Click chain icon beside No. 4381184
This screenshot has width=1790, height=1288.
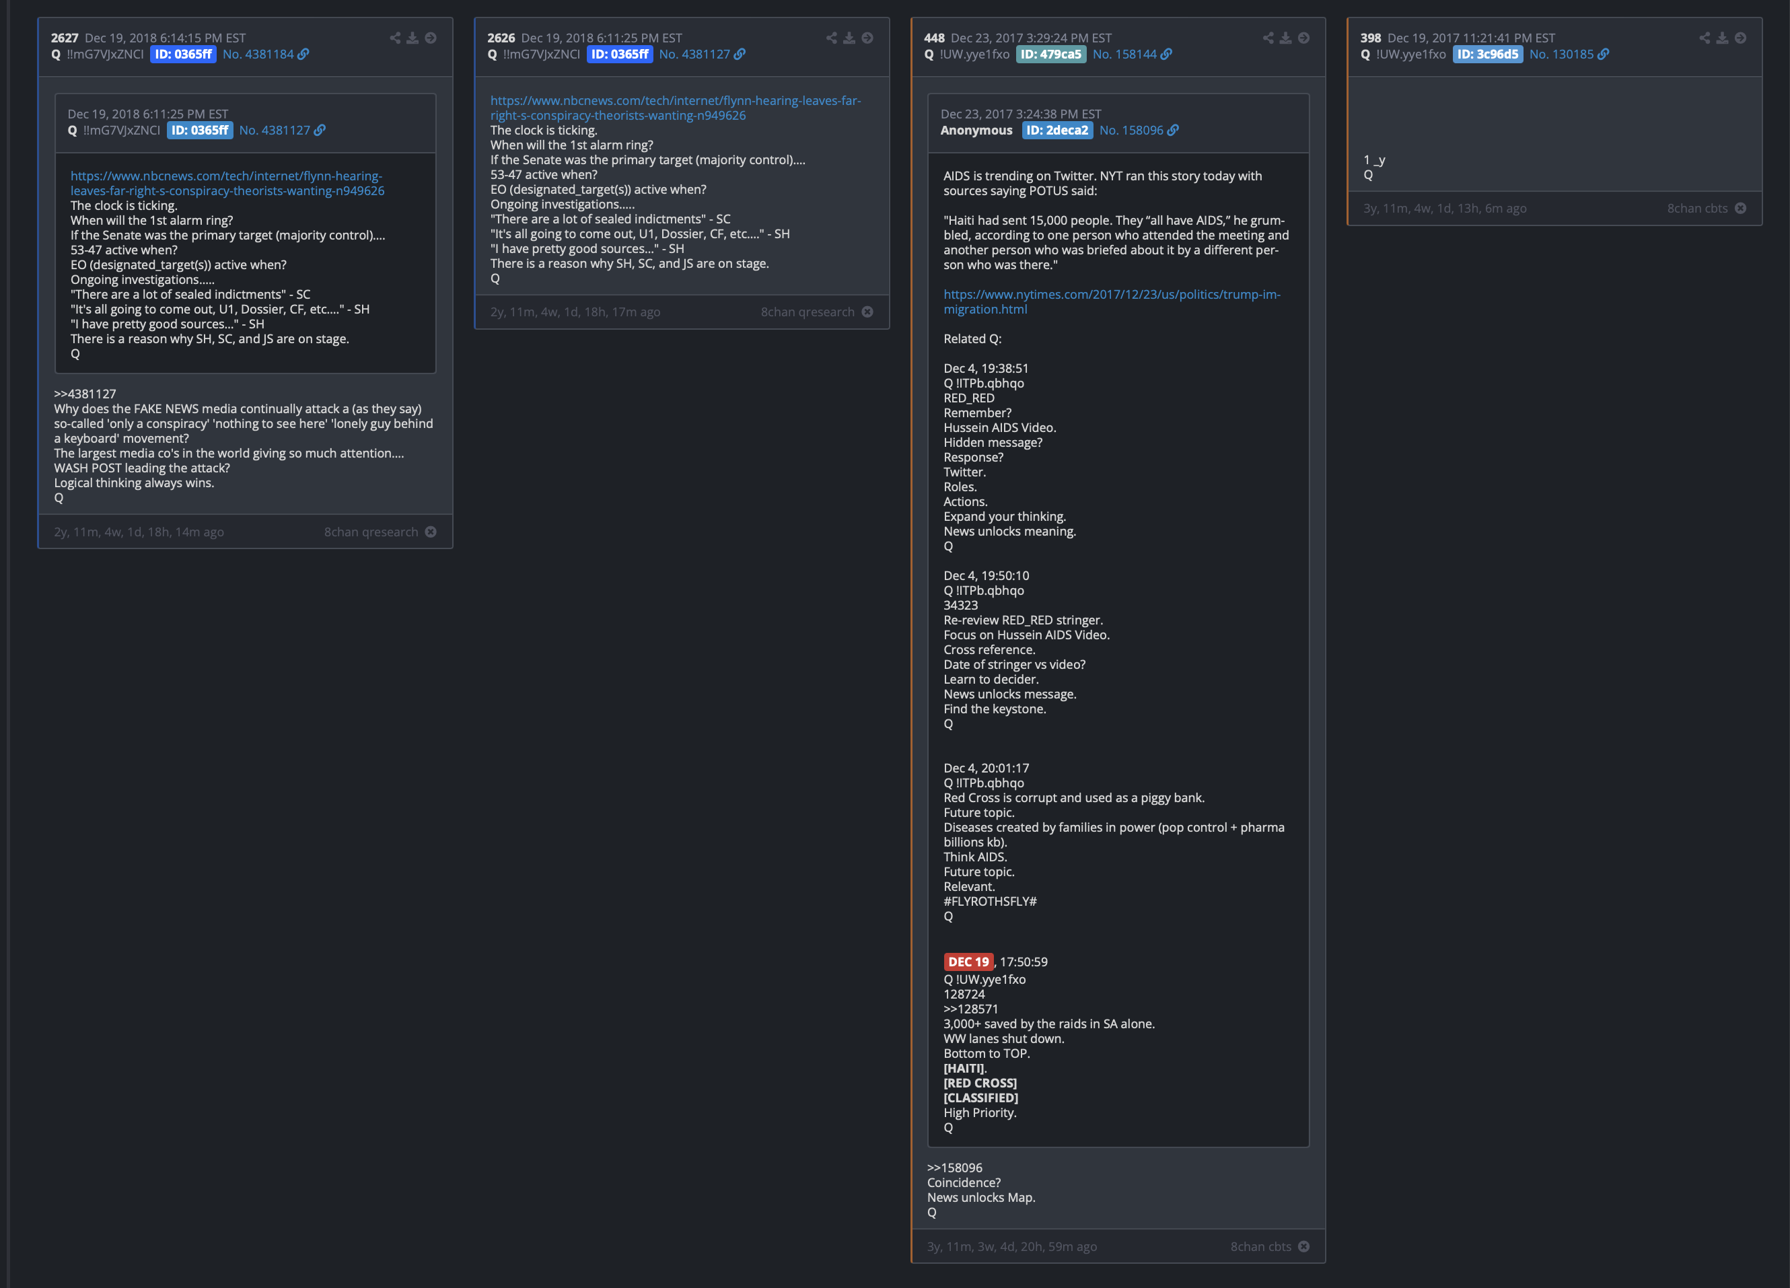coord(303,55)
